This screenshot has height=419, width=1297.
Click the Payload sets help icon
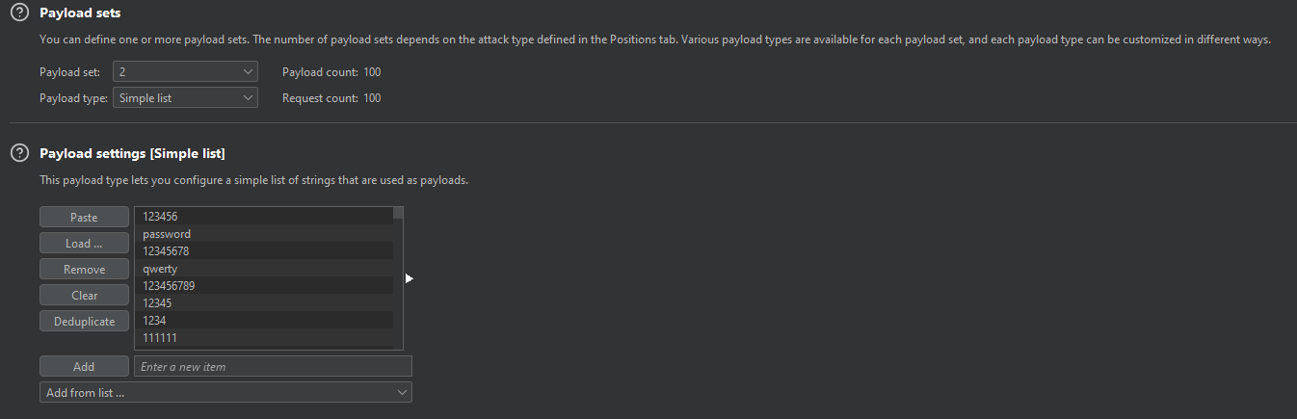pos(18,13)
